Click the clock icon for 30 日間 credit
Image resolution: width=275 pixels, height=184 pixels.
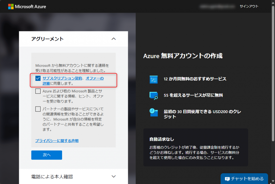click(154, 112)
